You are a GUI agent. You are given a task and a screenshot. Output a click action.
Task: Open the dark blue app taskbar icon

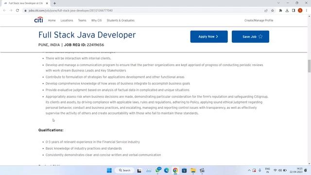pyautogui.click(x=184, y=171)
